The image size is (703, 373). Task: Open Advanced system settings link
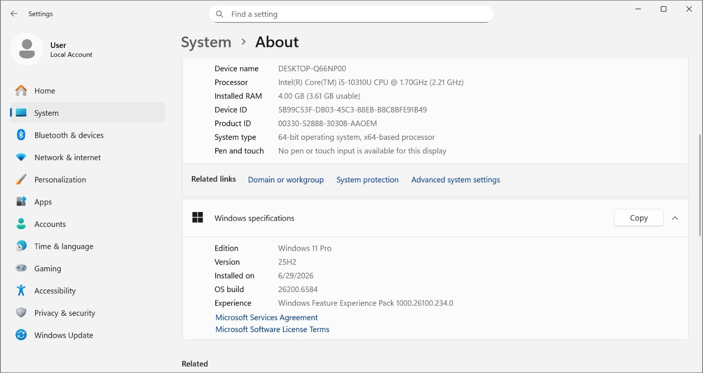[456, 180]
